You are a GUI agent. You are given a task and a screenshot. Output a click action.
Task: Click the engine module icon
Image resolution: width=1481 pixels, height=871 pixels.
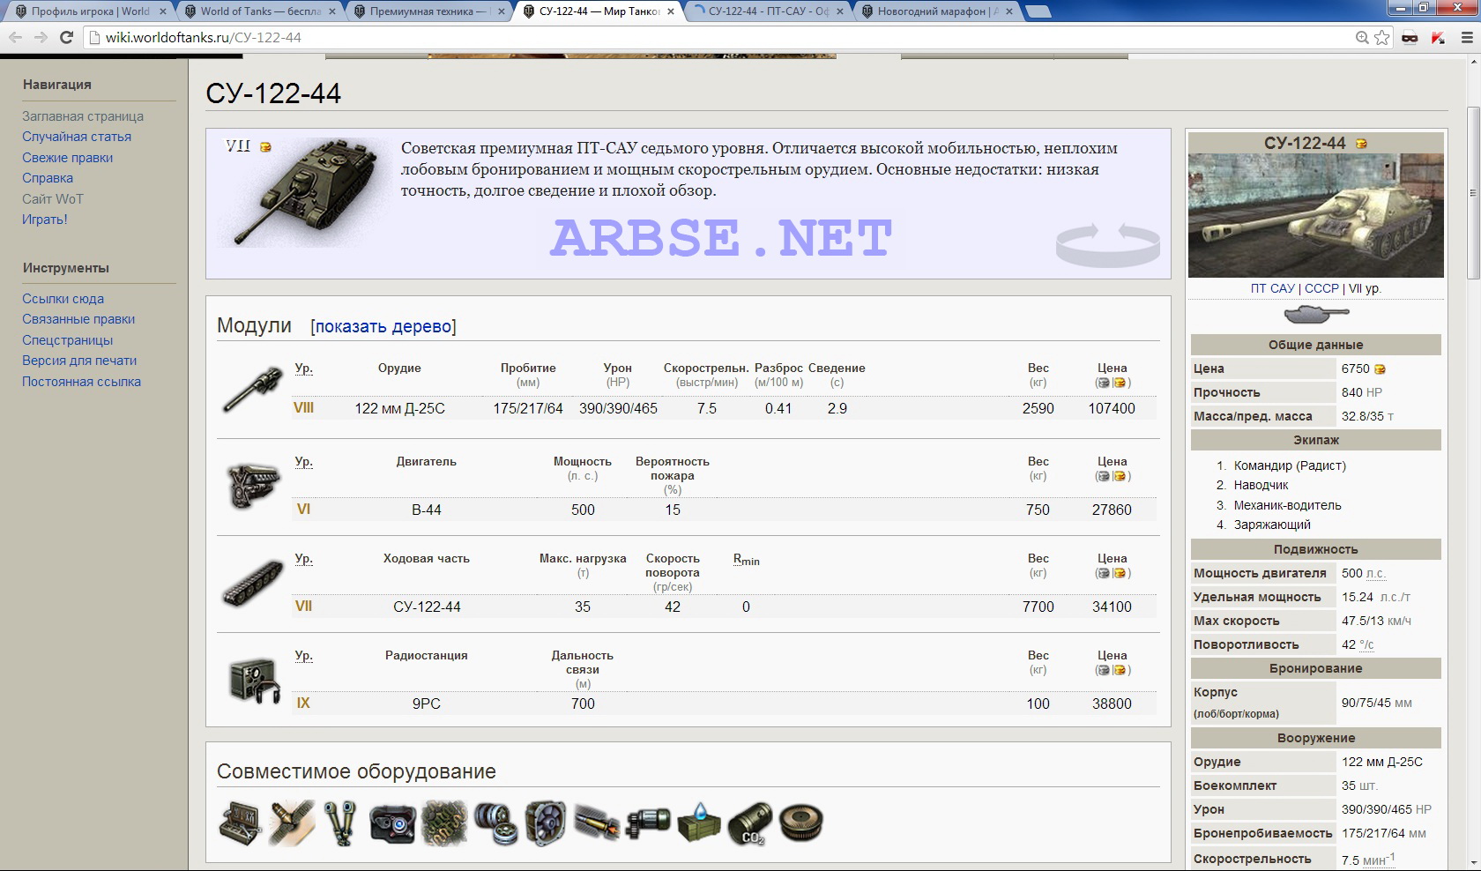[x=253, y=487]
